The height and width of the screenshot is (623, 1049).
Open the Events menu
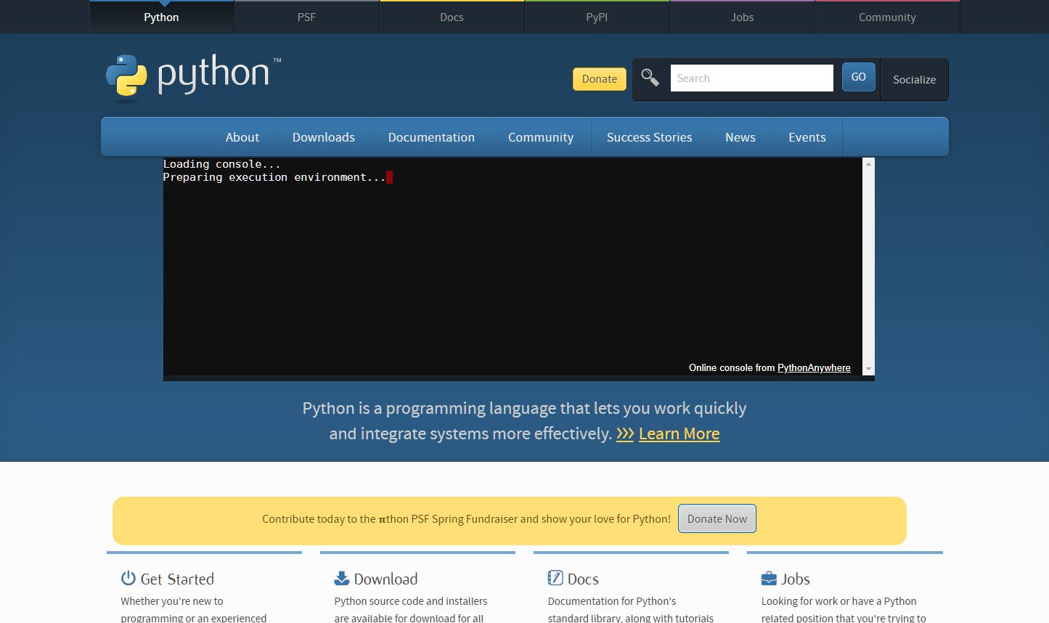pyautogui.click(x=807, y=137)
